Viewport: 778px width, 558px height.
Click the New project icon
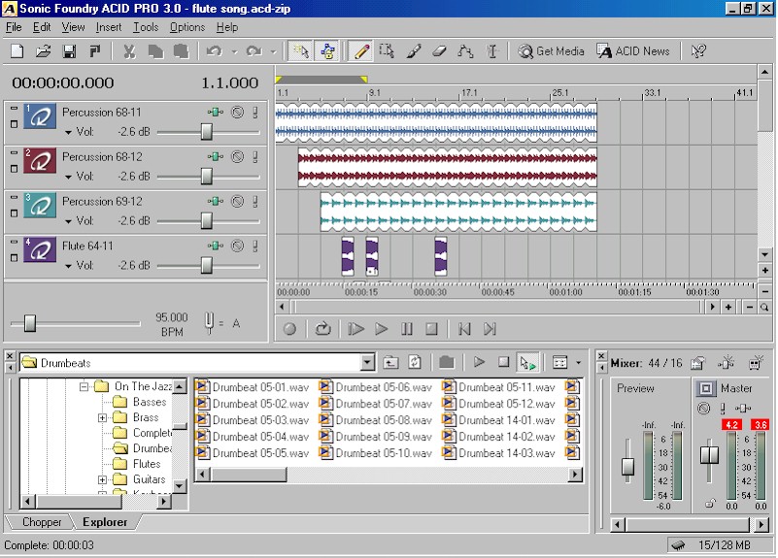[x=17, y=51]
